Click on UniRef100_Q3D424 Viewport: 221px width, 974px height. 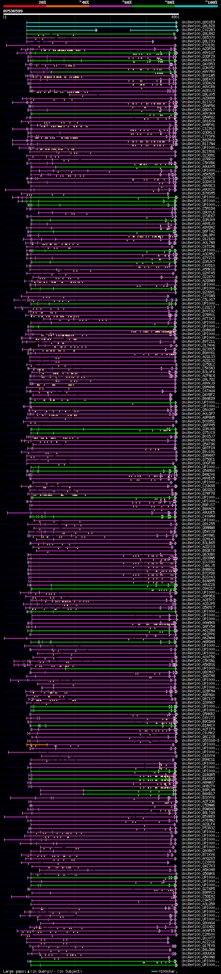pyautogui.click(x=198, y=83)
